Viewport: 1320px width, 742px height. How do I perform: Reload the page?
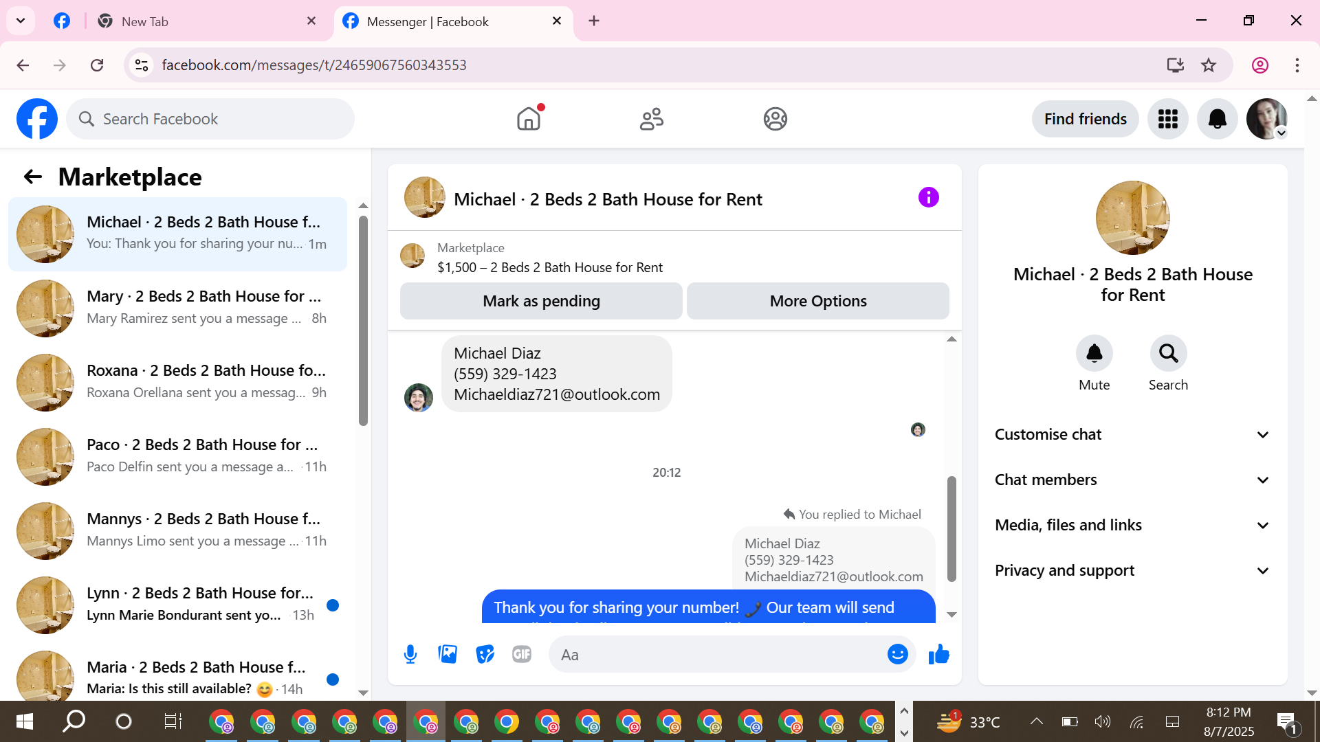[97, 65]
